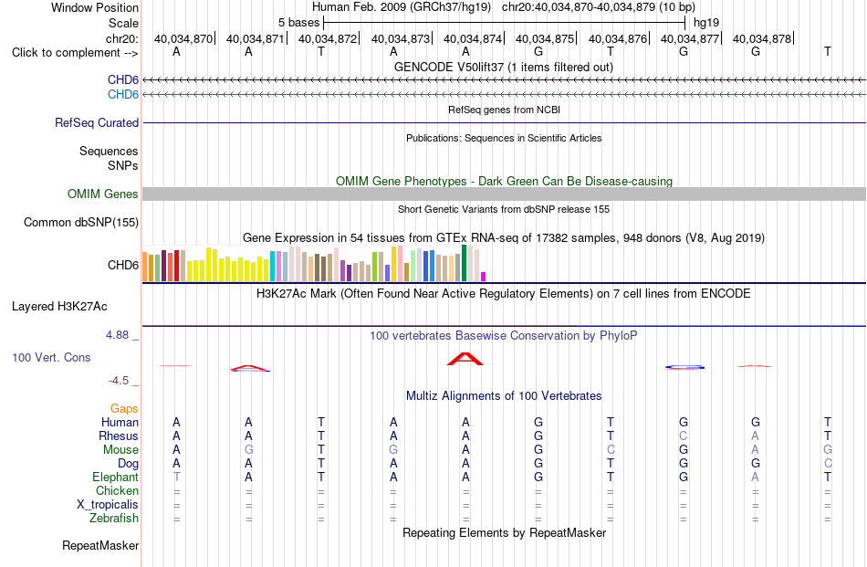The height and width of the screenshot is (567, 867).
Task: Open the OMIM Gene Phenotypes track title
Action: [504, 181]
